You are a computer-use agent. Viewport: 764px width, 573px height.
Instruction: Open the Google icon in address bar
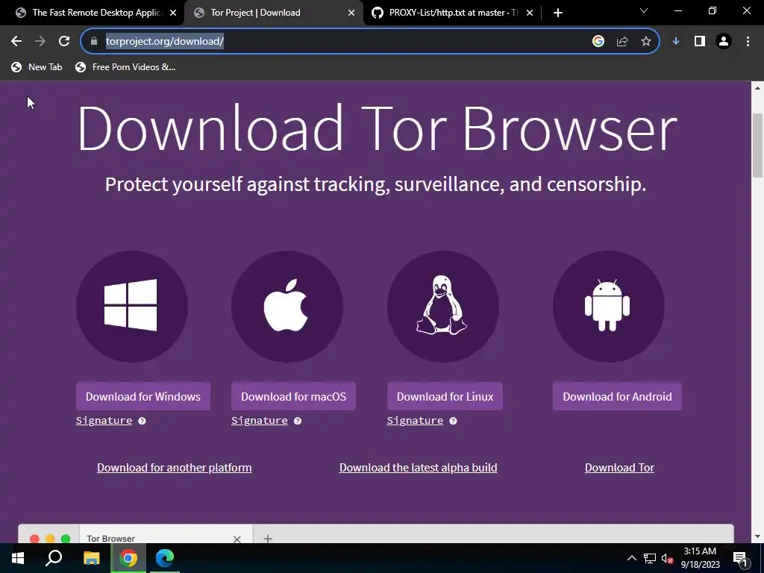(x=598, y=42)
